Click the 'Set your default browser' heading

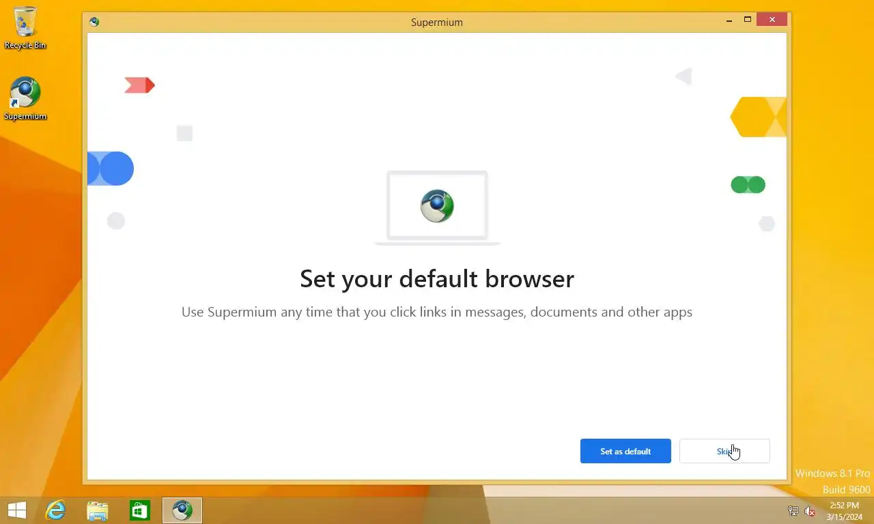[437, 279]
